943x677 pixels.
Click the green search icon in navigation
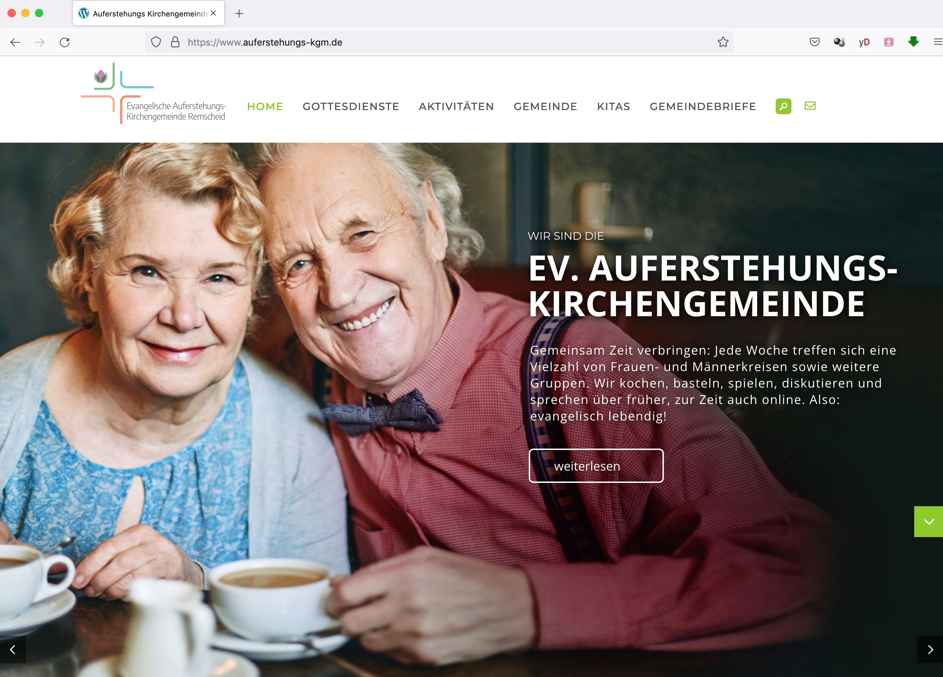pos(783,106)
